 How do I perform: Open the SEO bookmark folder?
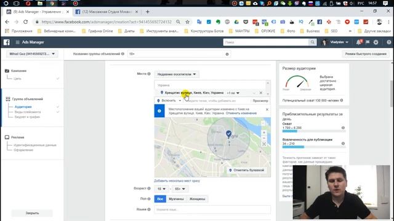[x=331, y=31]
